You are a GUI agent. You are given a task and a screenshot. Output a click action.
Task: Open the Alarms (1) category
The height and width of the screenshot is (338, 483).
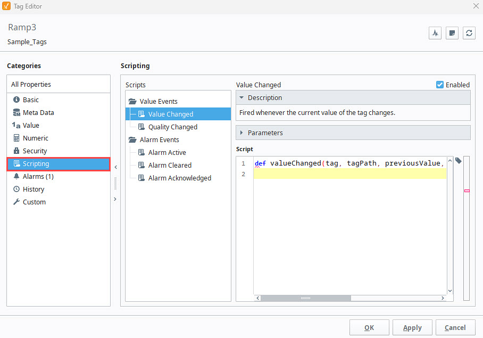59,176
